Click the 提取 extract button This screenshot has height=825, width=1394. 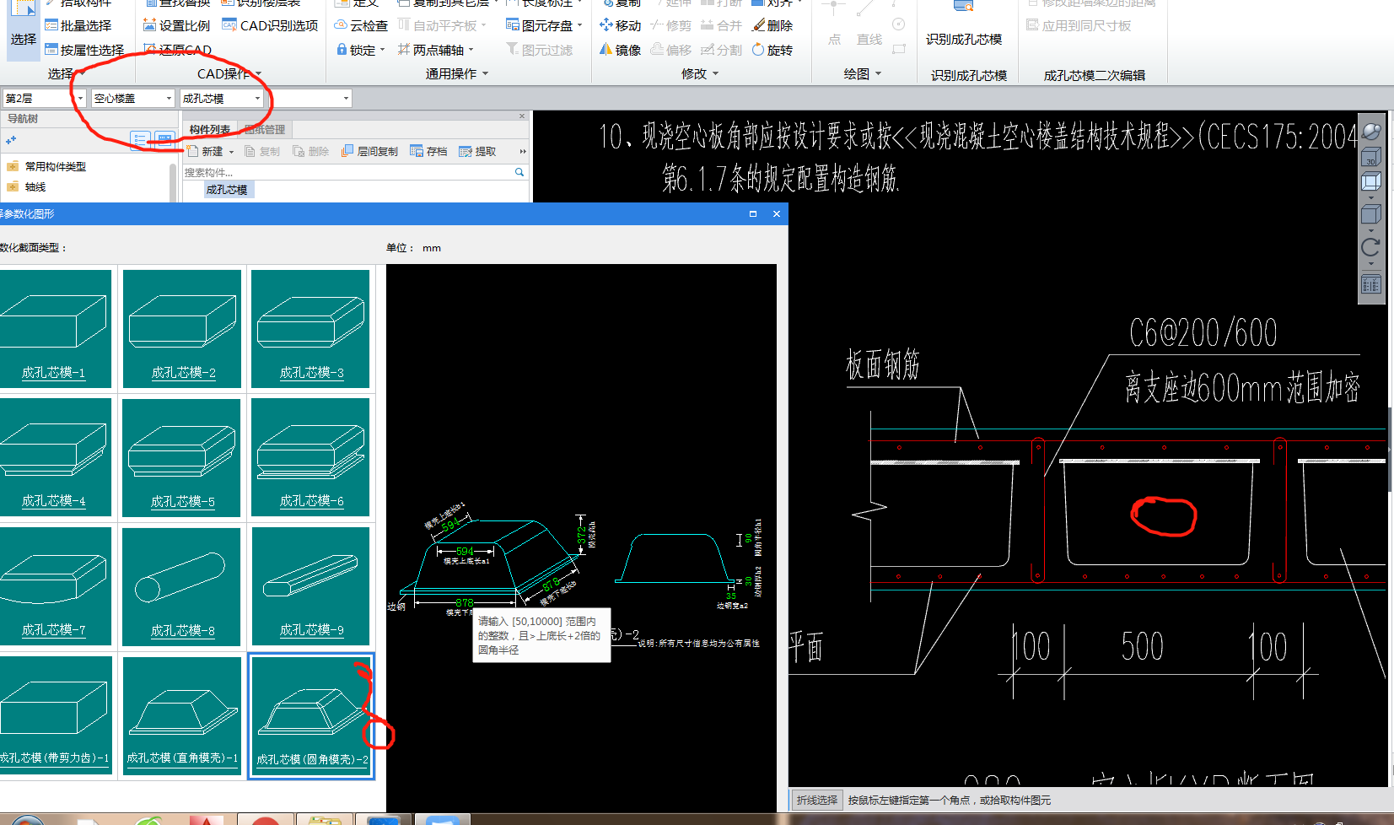477,151
